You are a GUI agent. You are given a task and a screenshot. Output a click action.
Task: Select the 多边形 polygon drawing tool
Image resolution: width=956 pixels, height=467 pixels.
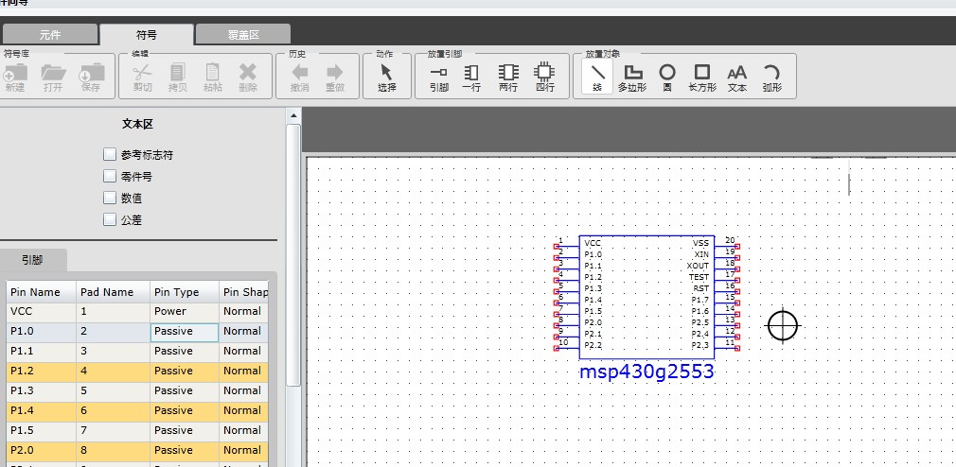(632, 78)
